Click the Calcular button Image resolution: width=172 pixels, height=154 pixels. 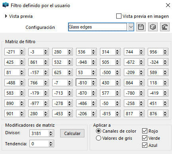72,133
